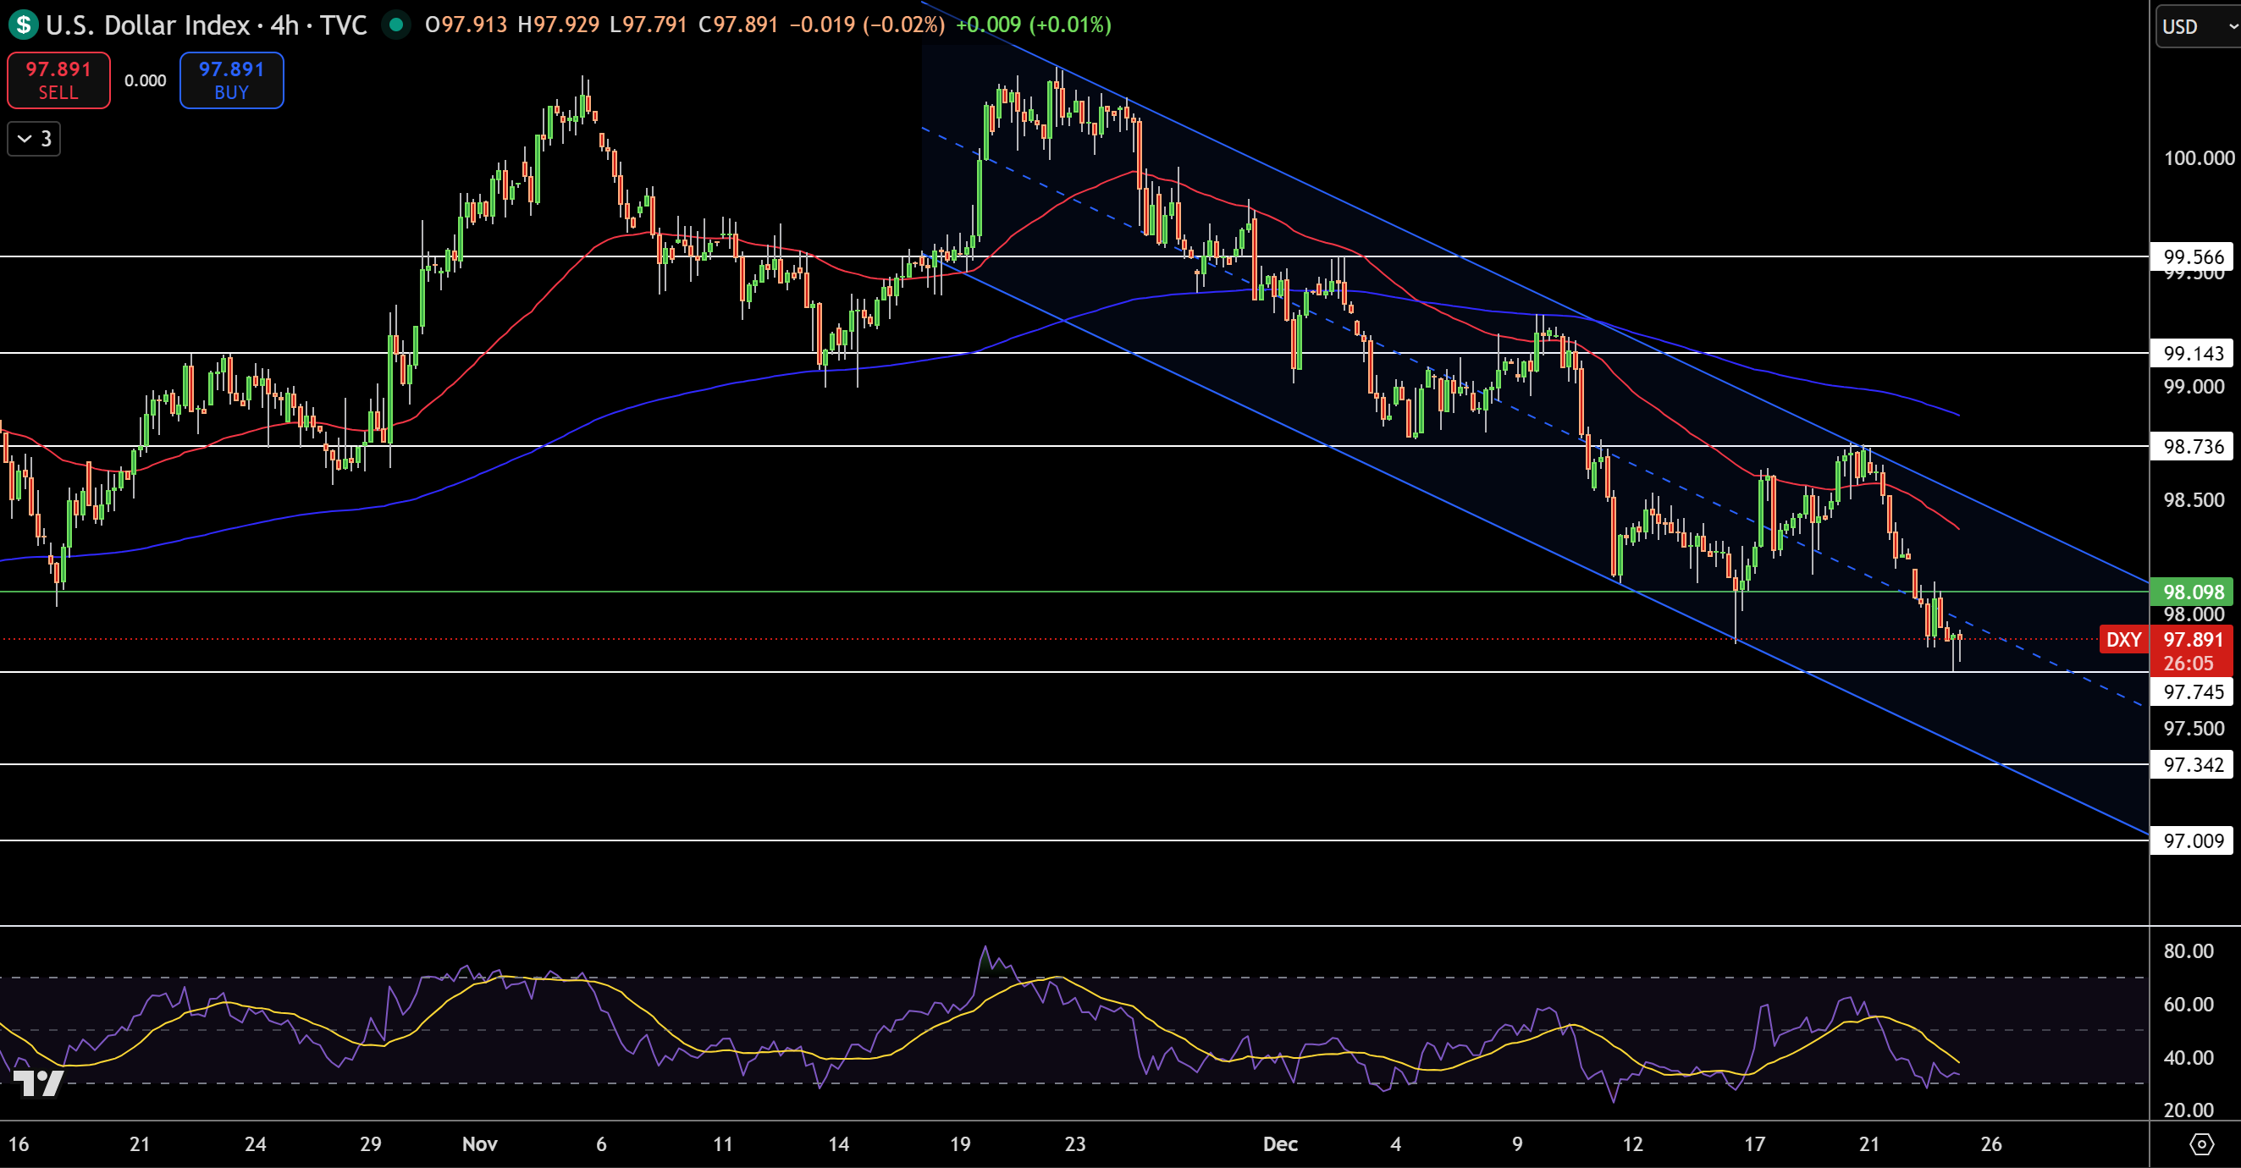Click the 0.000 spread value

pos(146,80)
